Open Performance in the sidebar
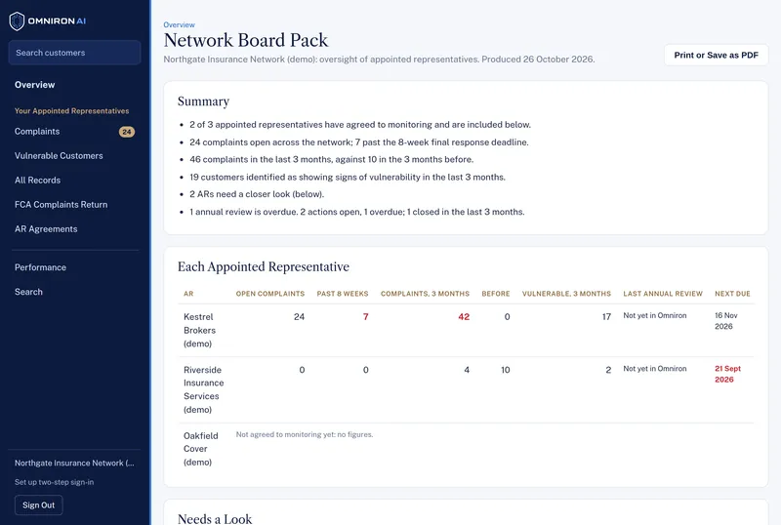Viewport: 781px width, 525px height. (40, 267)
